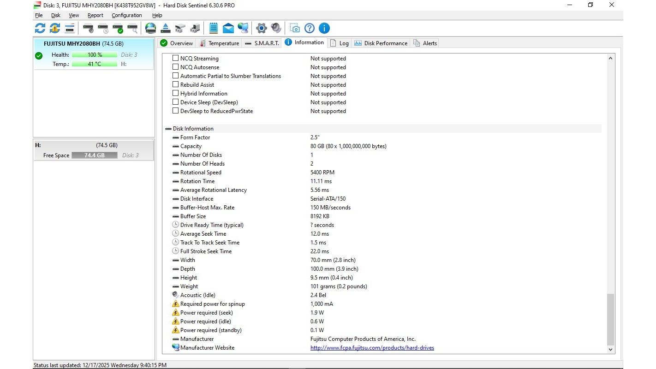Open the blue notepad report icon
The image size is (656, 369).
click(213, 28)
